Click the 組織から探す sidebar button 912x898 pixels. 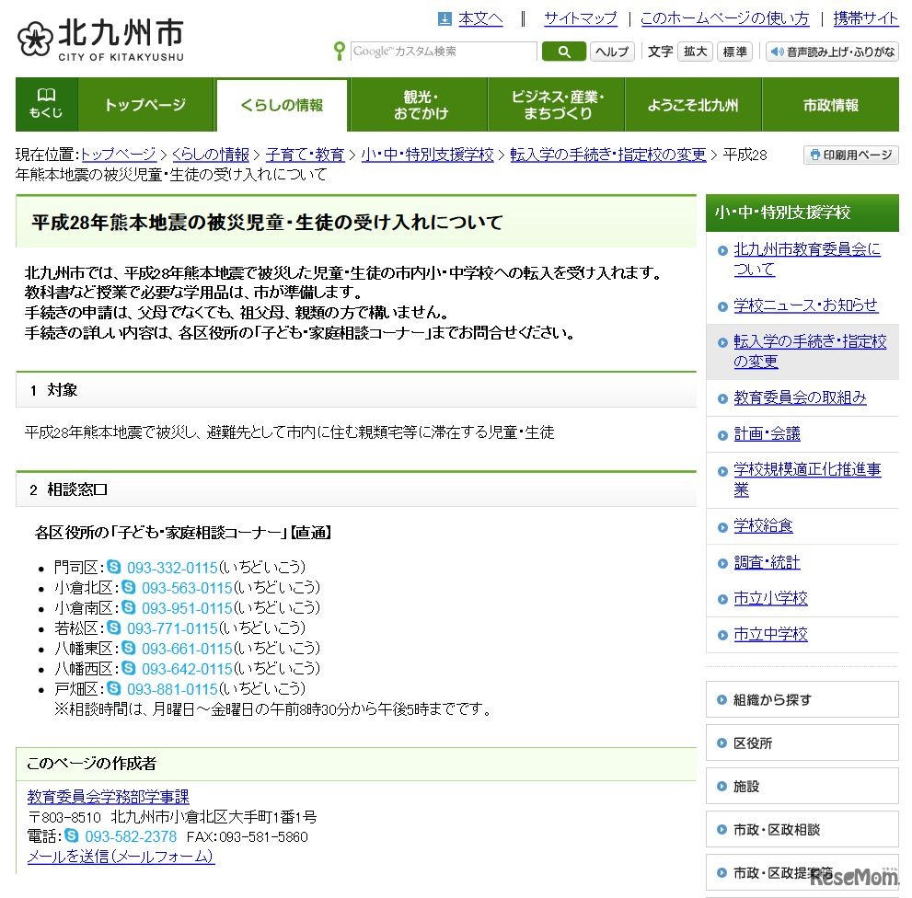[x=802, y=699]
